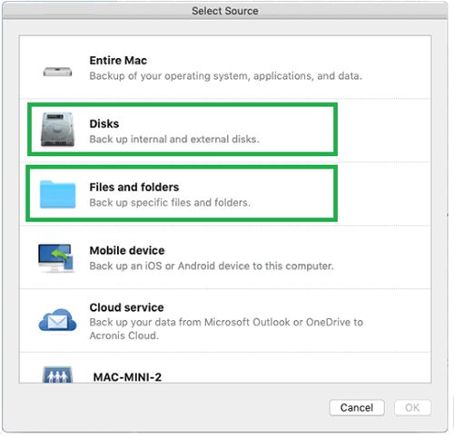Image resolution: width=454 pixels, height=437 pixels.
Task: Click the OK button
Action: [412, 408]
